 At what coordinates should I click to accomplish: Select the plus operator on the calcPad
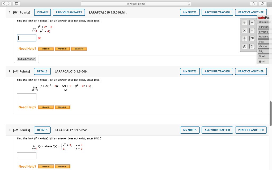pos(244,22)
